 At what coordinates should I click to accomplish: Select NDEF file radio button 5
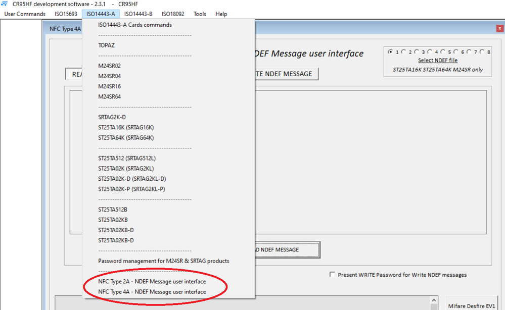click(x=443, y=52)
